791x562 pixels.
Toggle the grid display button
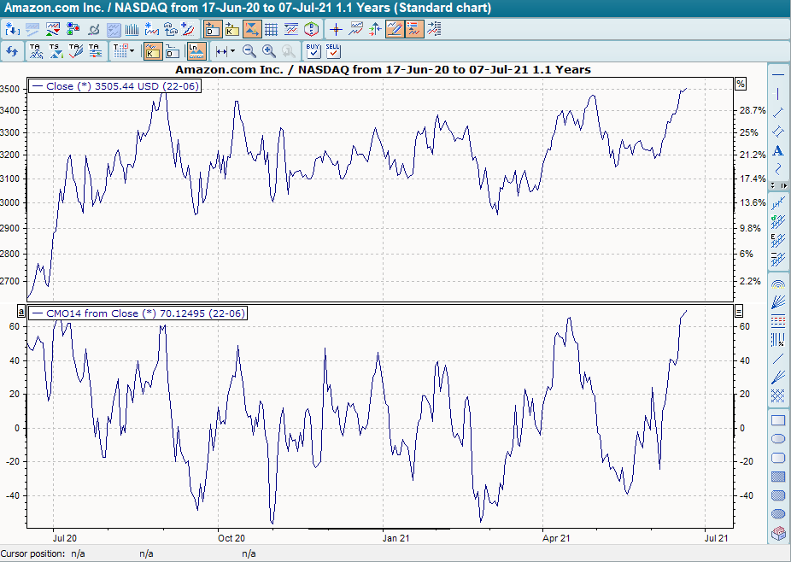(271, 29)
